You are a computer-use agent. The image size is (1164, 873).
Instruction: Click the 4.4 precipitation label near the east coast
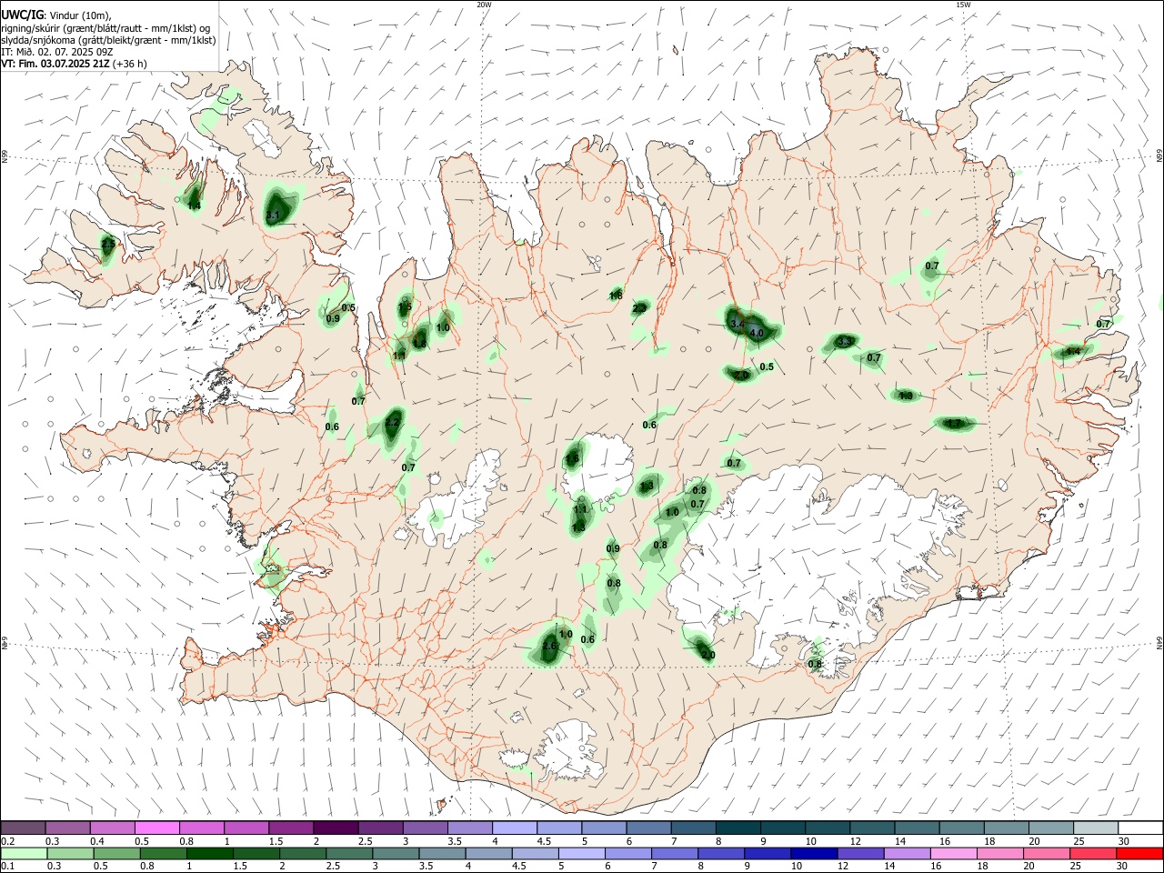coord(1073,351)
